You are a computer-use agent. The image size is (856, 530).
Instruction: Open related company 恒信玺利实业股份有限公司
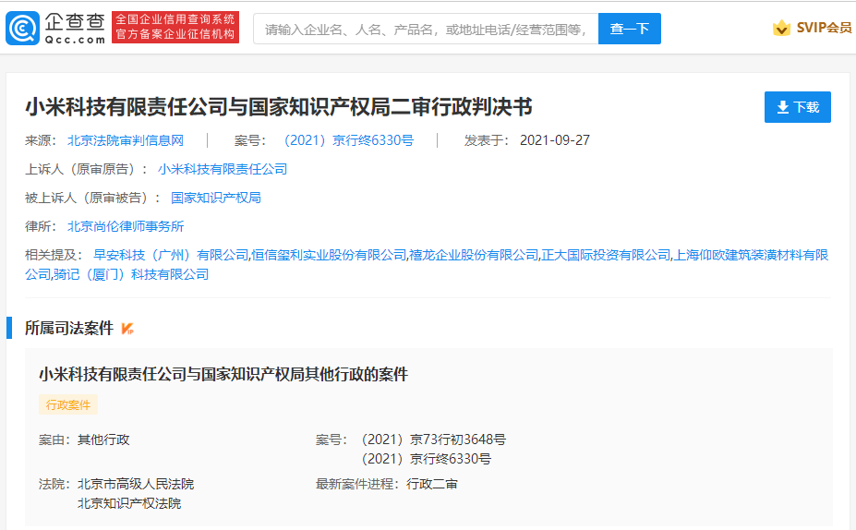(329, 255)
